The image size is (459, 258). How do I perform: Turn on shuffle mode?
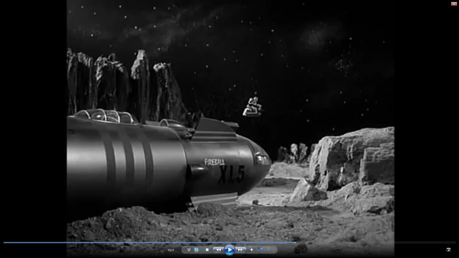[x=189, y=250]
